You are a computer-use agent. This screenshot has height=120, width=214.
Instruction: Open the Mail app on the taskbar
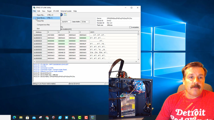(x=34, y=117)
